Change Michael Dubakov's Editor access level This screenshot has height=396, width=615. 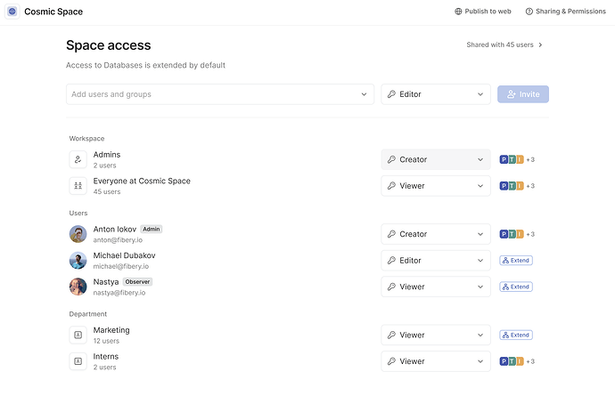[x=435, y=260]
